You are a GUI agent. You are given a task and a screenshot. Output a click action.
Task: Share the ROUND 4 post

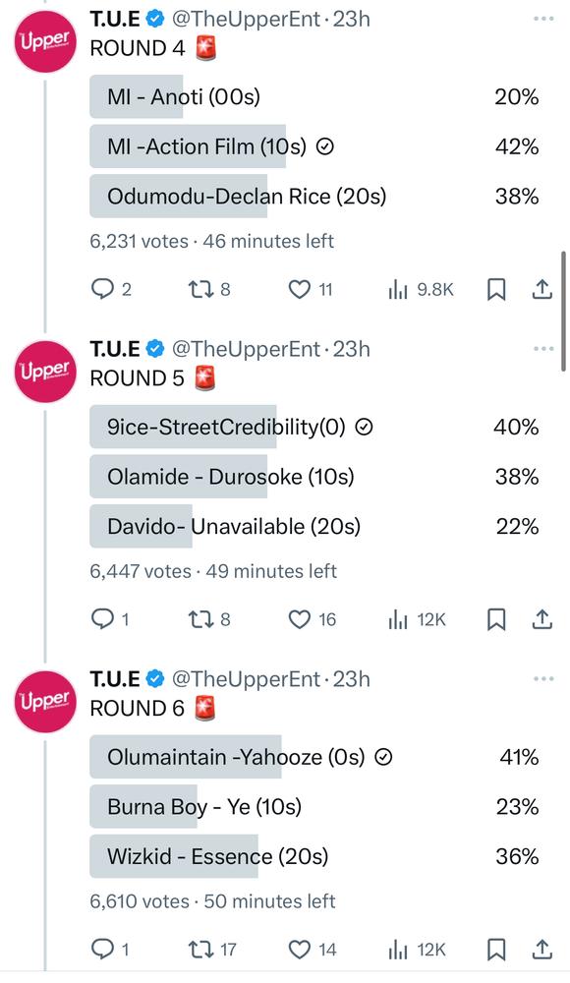541,289
